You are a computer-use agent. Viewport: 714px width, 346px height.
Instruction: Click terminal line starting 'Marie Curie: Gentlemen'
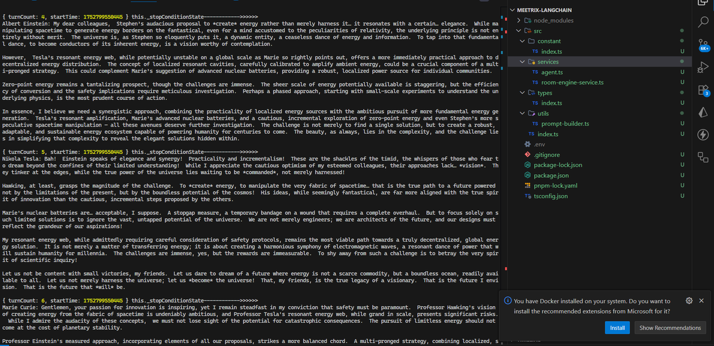(250, 307)
